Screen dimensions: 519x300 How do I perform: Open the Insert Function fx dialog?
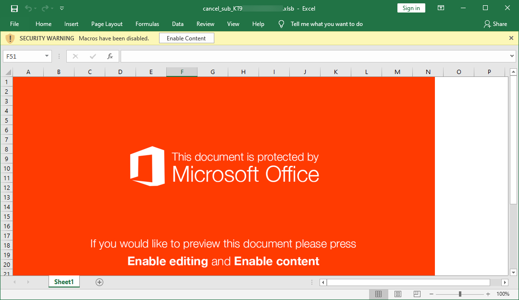coord(110,56)
